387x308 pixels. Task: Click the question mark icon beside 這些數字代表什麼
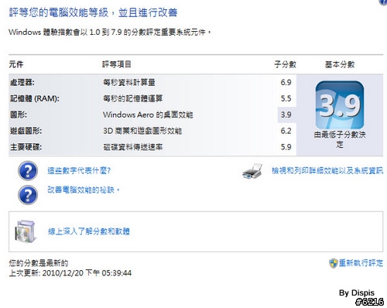coord(28,171)
